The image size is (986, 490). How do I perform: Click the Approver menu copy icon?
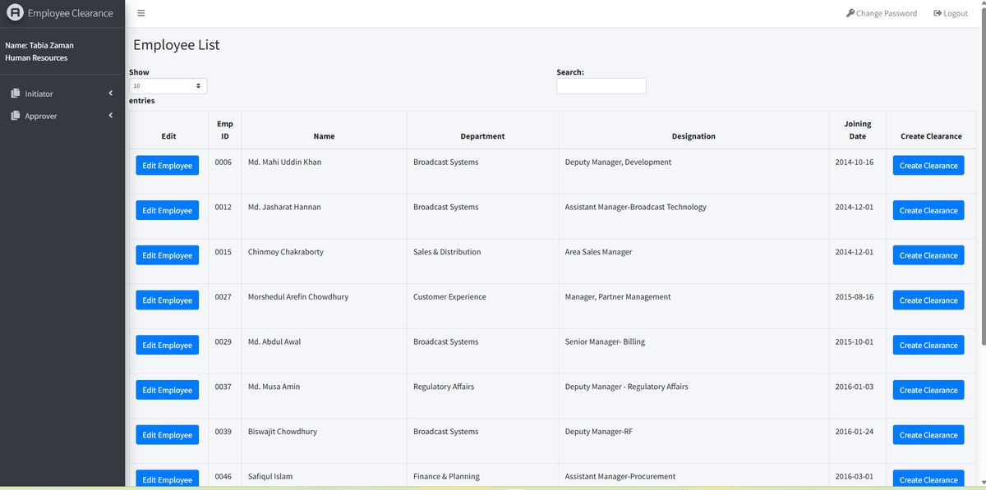pos(15,116)
